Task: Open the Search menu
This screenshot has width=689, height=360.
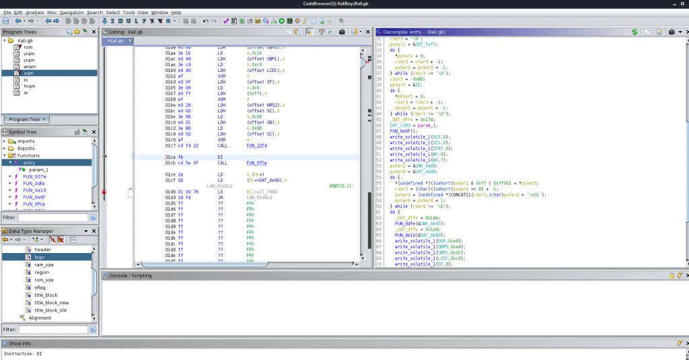Action: coord(95,12)
